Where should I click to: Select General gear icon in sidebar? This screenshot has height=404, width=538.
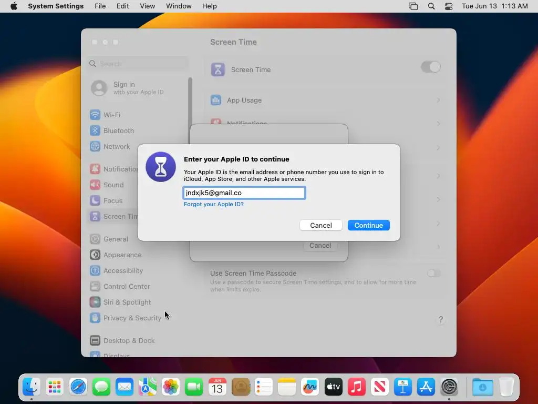pos(95,239)
